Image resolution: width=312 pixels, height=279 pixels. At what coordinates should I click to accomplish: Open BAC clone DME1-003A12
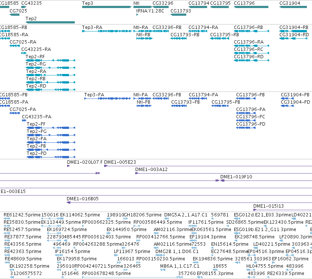click(151, 170)
